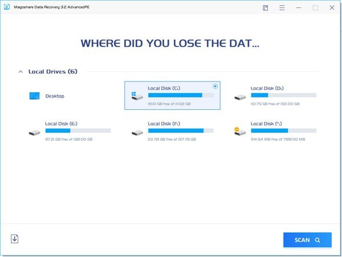Image resolution: width=342 pixels, height=257 pixels.
Task: Open the hamburger menu in the title bar
Action: (x=282, y=8)
